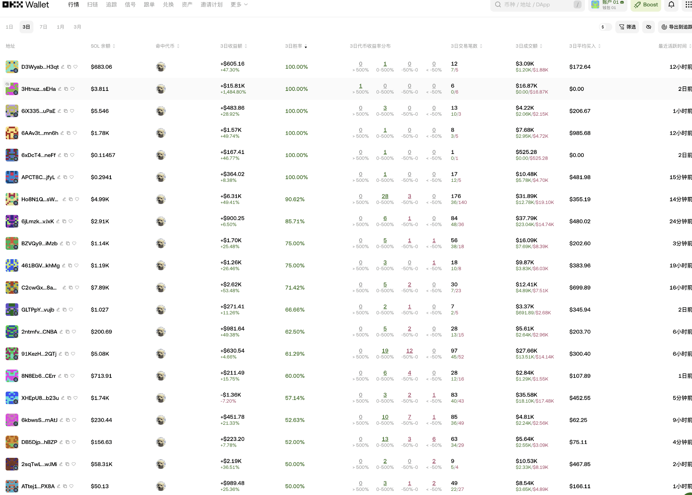
Task: Copy the GLTPpY...vujb address
Action: (65, 310)
